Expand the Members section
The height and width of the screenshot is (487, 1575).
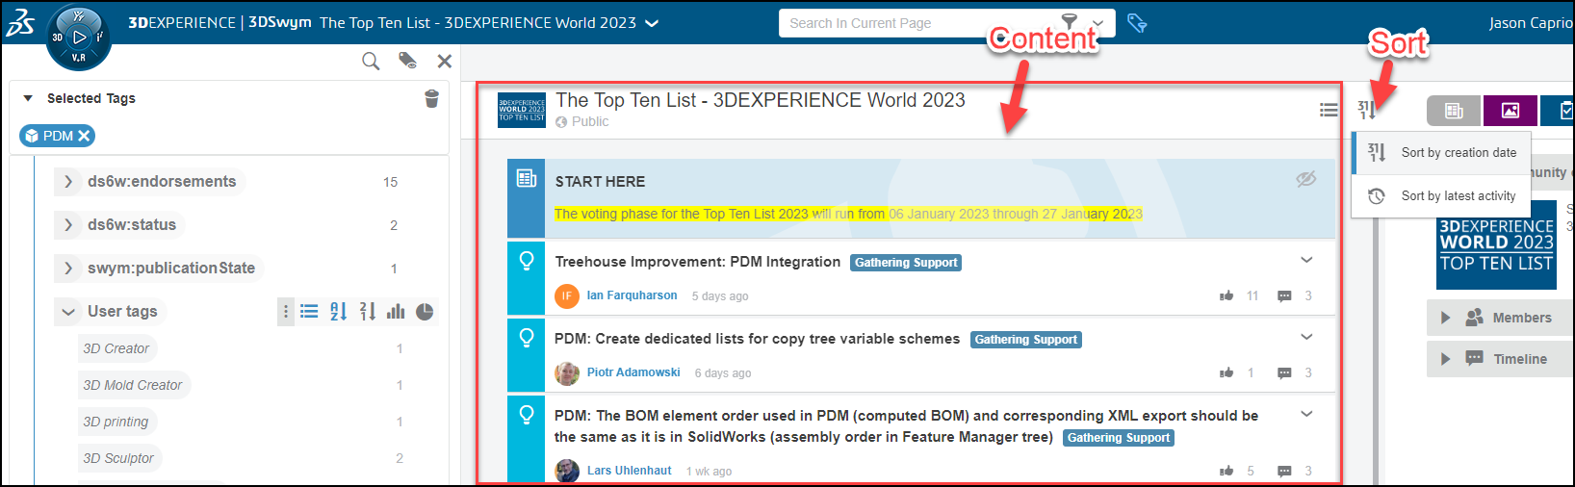(1445, 318)
